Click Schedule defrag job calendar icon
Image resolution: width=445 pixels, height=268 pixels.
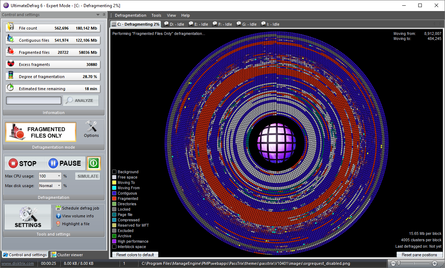click(58, 208)
